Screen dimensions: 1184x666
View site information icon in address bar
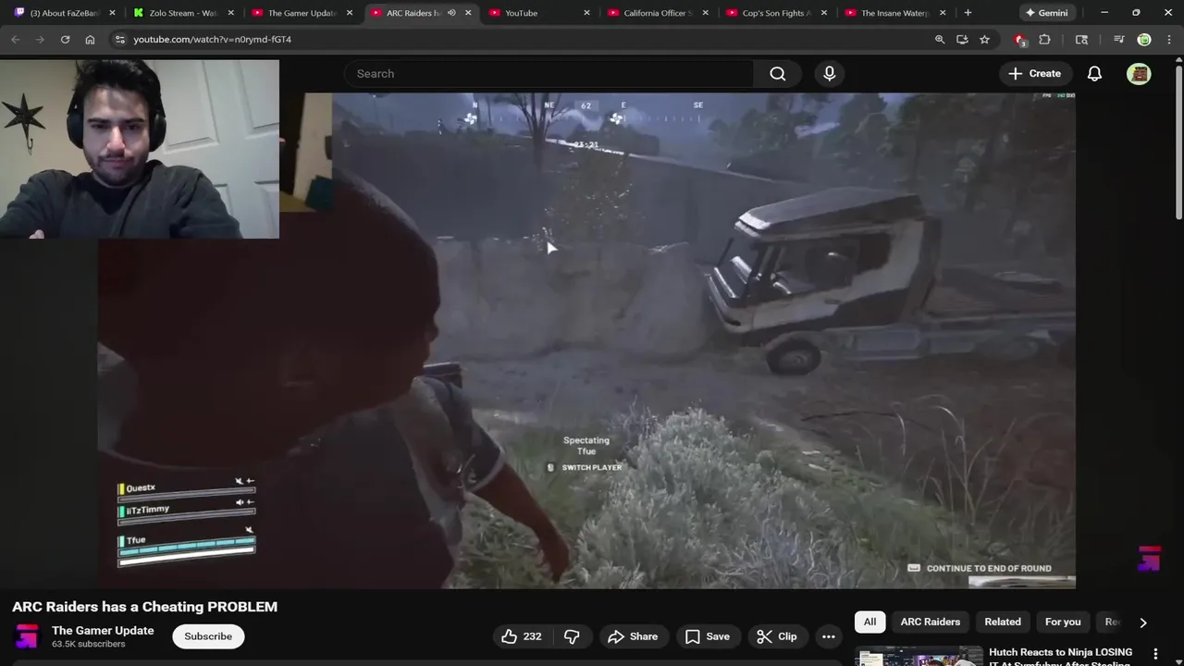tap(119, 40)
